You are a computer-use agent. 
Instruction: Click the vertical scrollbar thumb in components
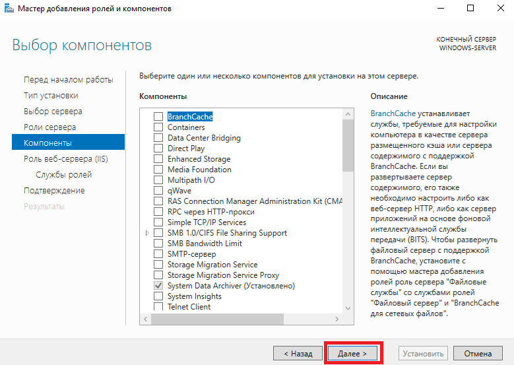tap(348, 146)
